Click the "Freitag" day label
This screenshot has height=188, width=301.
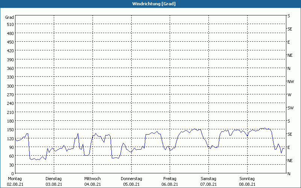170,179
